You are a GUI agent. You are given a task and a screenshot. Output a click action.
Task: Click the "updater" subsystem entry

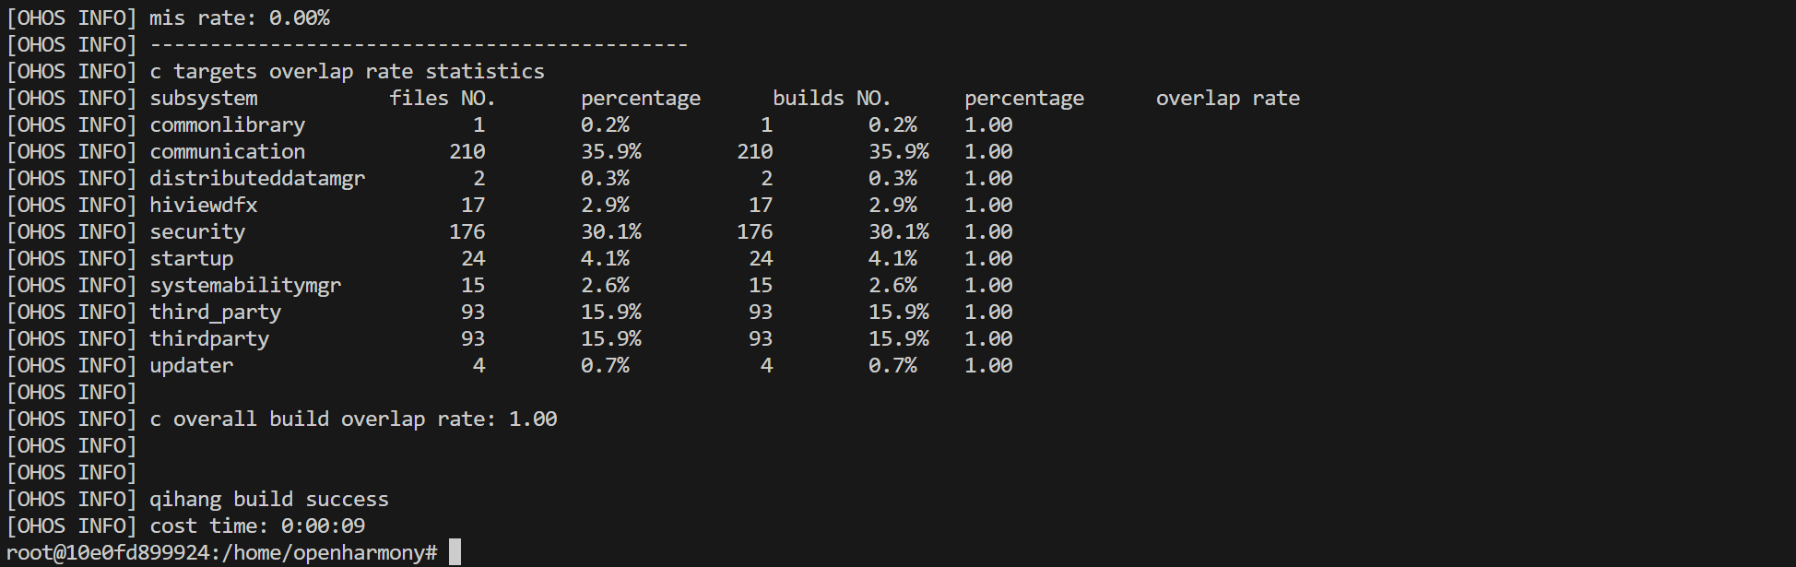coord(192,365)
